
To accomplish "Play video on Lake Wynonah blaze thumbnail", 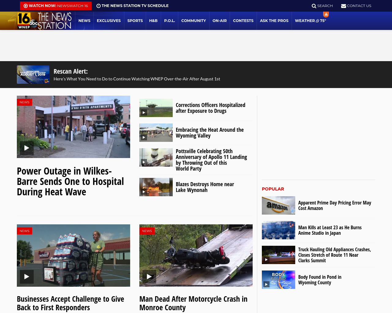I will [x=144, y=192].
